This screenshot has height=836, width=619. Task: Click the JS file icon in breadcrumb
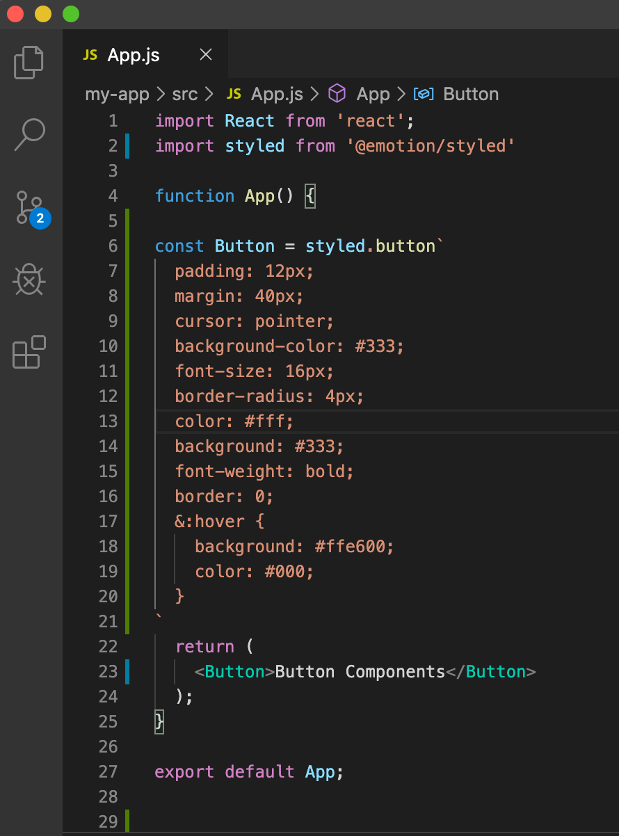pyautogui.click(x=234, y=94)
